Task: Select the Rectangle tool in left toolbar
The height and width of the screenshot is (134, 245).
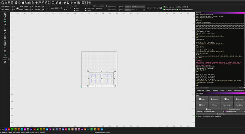Action: 5,21
